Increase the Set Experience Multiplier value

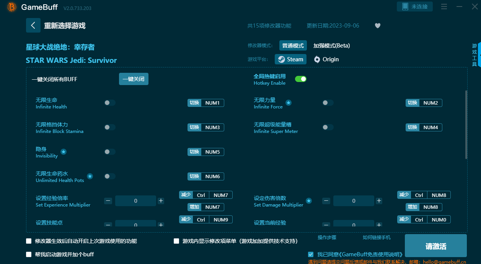click(x=161, y=201)
